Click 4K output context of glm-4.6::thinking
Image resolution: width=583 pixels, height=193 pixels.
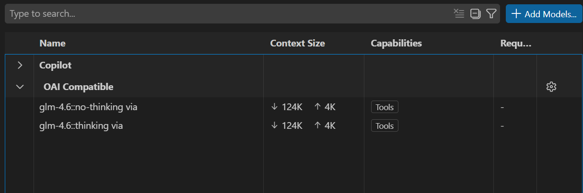[x=325, y=126]
